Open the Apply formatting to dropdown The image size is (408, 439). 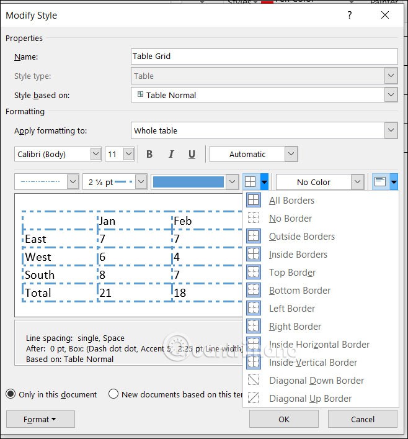(x=390, y=130)
